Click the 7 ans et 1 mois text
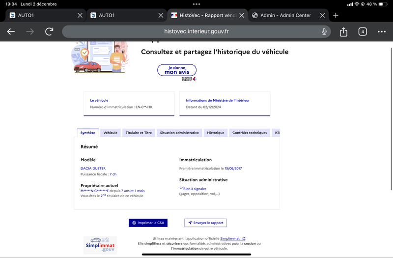Screen dimensions: 393x258 click(133, 191)
